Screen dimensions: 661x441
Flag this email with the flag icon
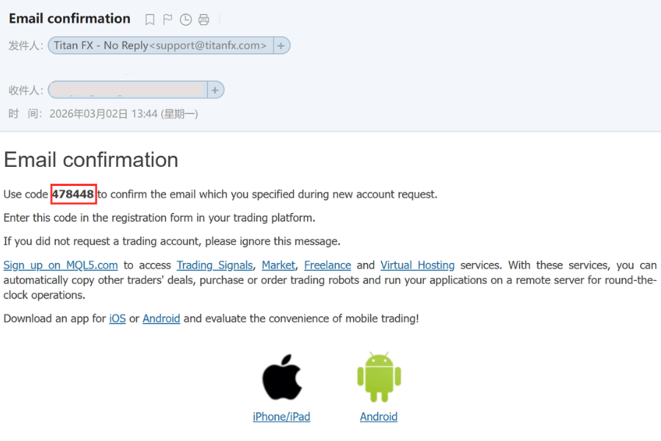167,20
